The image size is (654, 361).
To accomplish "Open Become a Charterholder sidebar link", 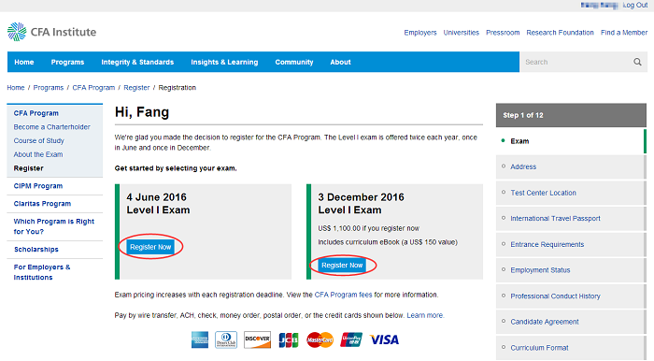I will click(51, 127).
